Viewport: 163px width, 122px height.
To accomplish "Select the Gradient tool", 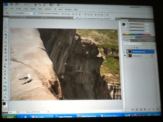I will pyautogui.click(x=5, y=60).
